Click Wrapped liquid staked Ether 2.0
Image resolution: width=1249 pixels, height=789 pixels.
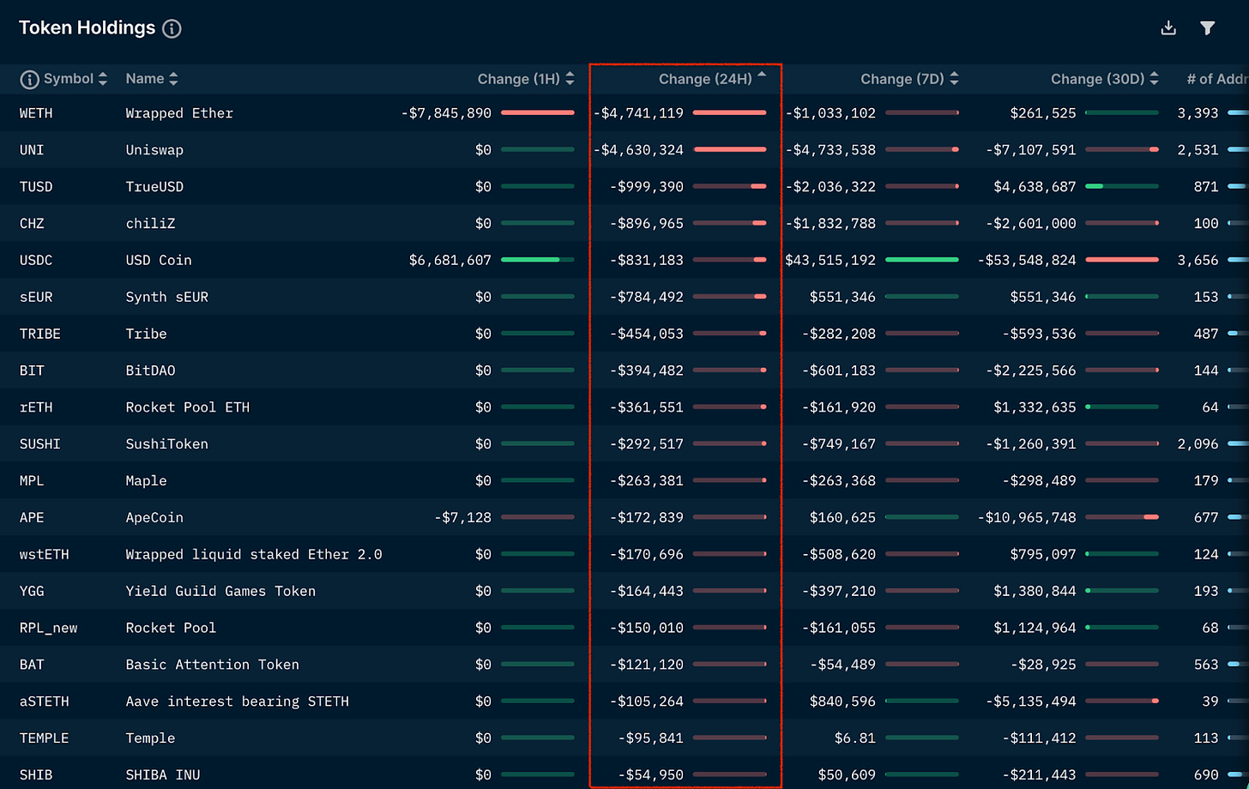[254, 555]
